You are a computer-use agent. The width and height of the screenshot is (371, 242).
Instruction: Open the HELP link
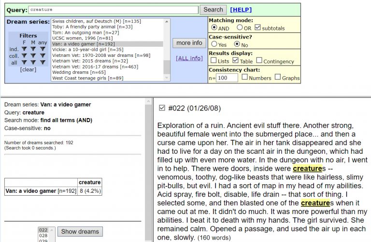click(x=241, y=10)
